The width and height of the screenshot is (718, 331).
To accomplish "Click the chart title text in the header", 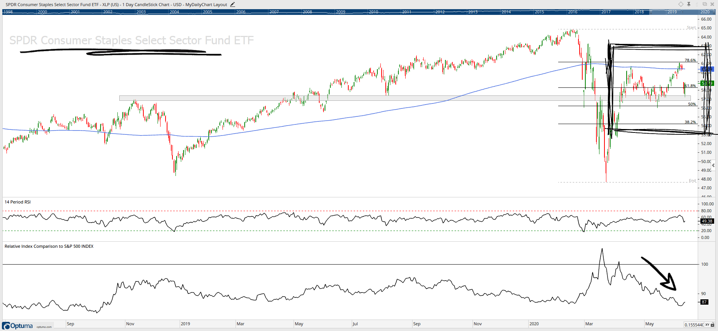I will coord(116,5).
